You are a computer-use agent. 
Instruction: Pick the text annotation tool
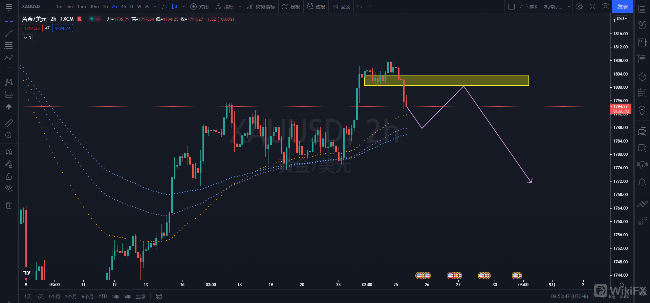point(9,70)
